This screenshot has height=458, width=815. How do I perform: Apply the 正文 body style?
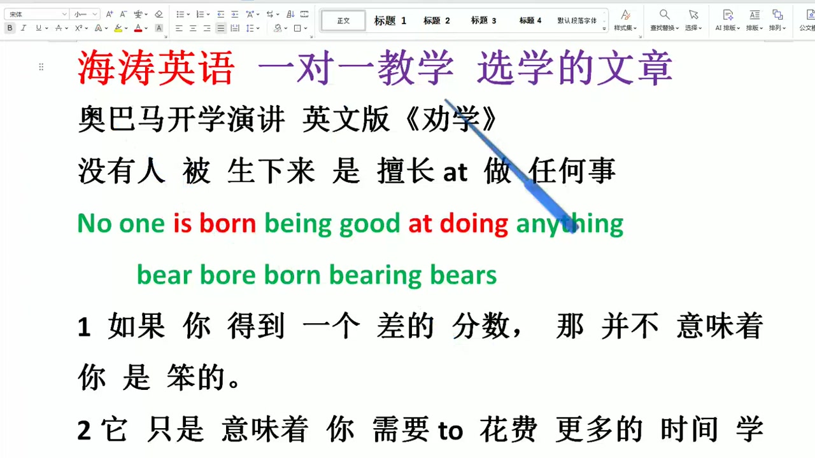344,20
